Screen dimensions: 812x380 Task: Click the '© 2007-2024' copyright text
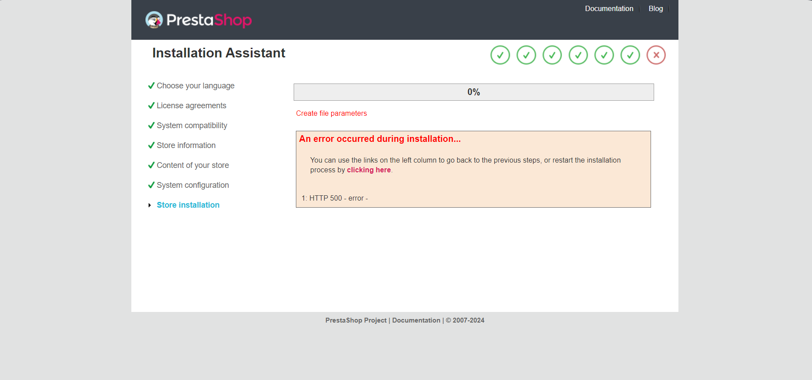465,320
